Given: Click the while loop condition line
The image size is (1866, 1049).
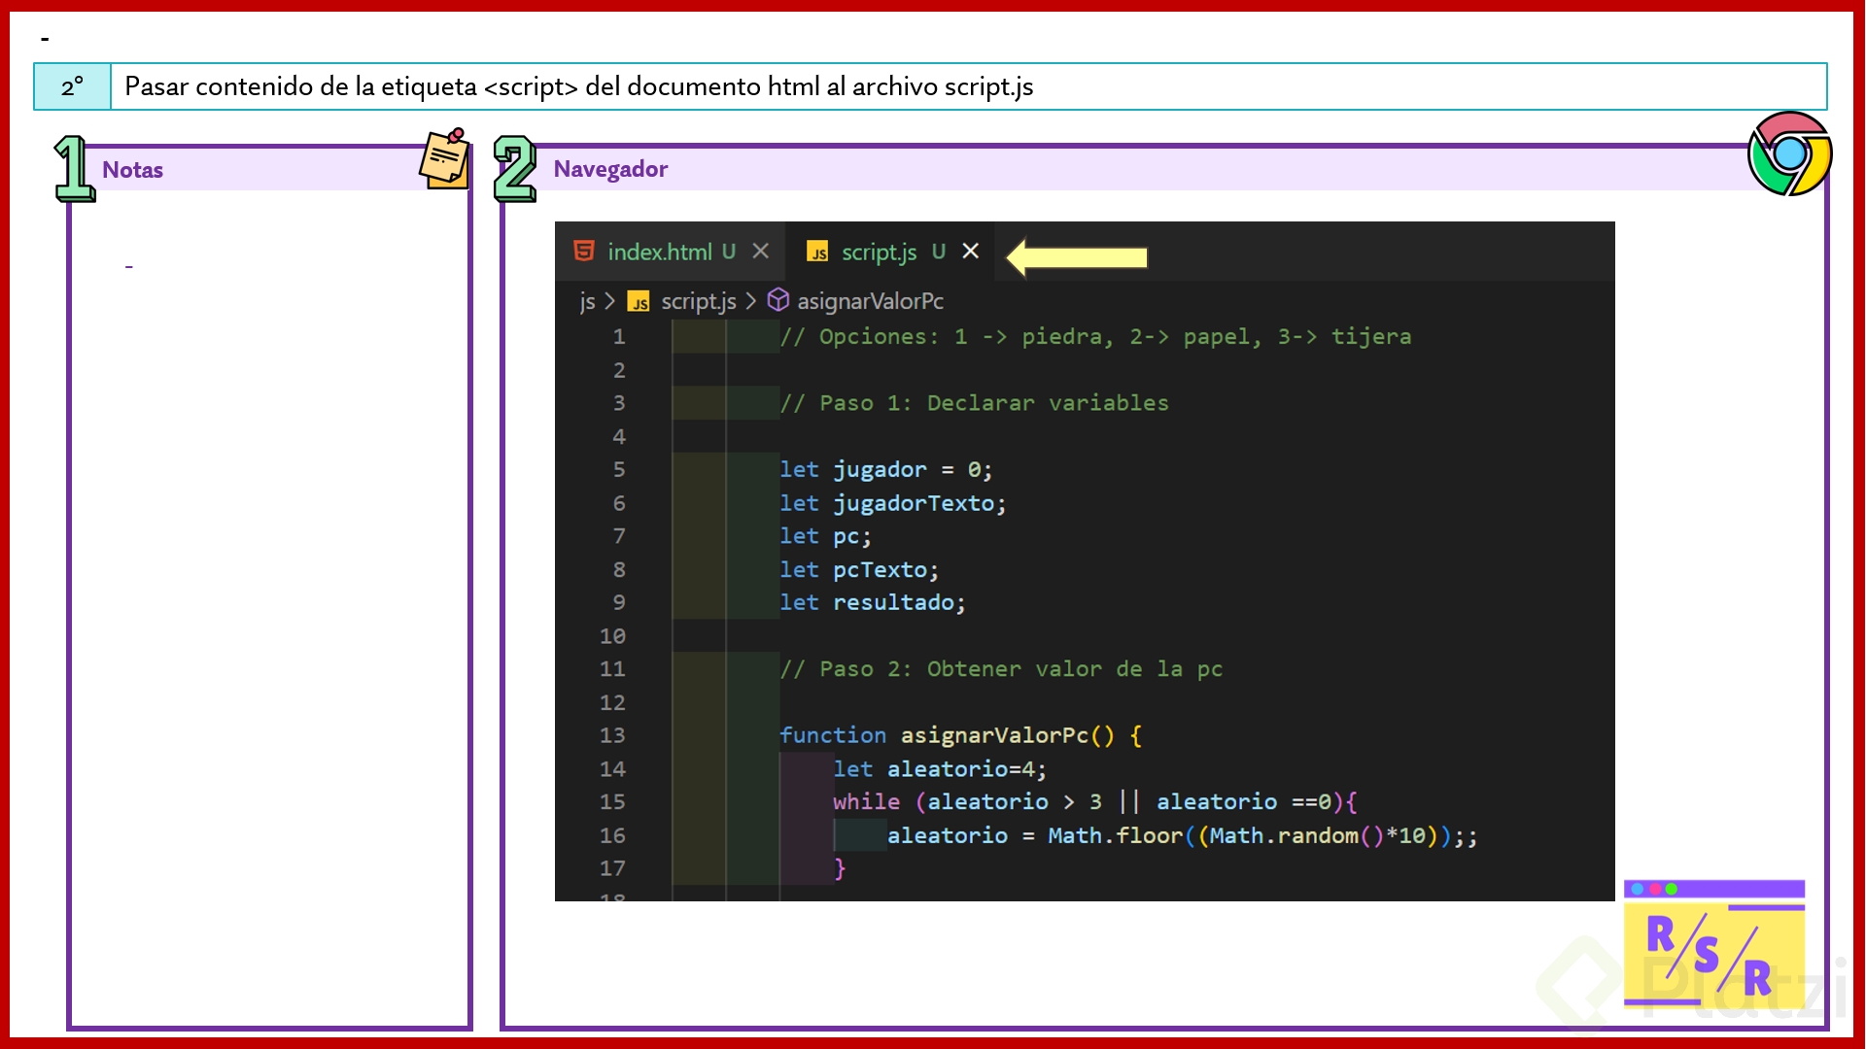Looking at the screenshot, I should pos(1095,802).
